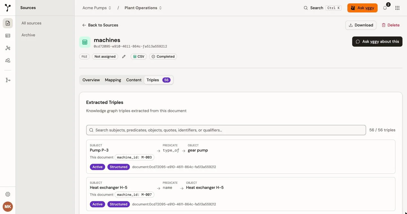This screenshot has height=214, width=407.
Task: Click the machine_id: M-003 chip
Action: coord(134,157)
